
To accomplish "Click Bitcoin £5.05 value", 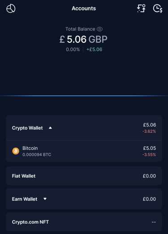I will click(150, 148).
